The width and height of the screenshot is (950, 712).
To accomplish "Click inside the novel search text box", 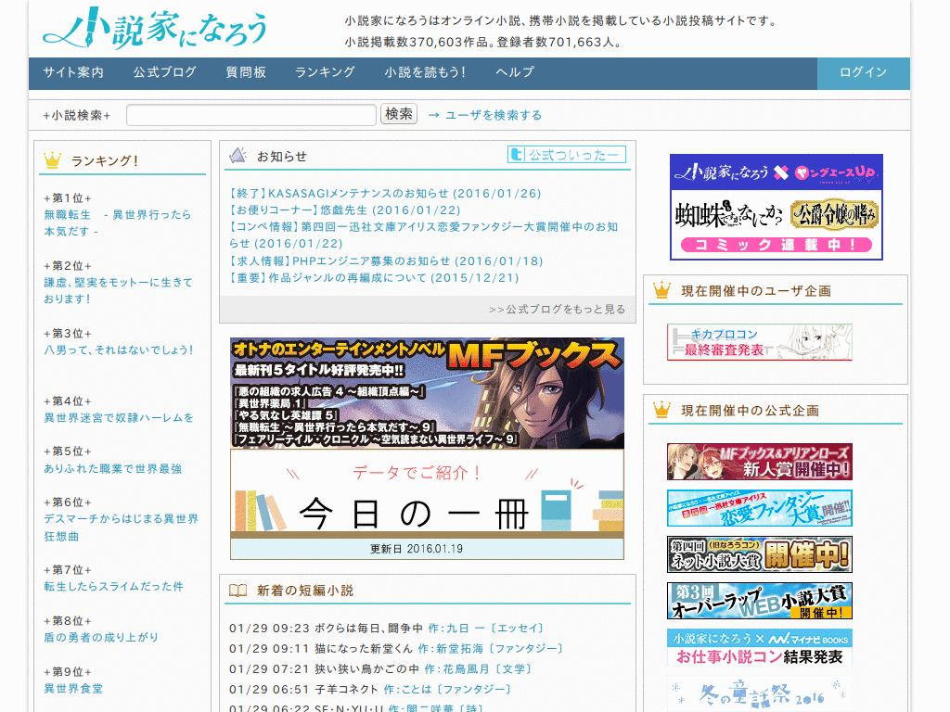I will click(249, 115).
